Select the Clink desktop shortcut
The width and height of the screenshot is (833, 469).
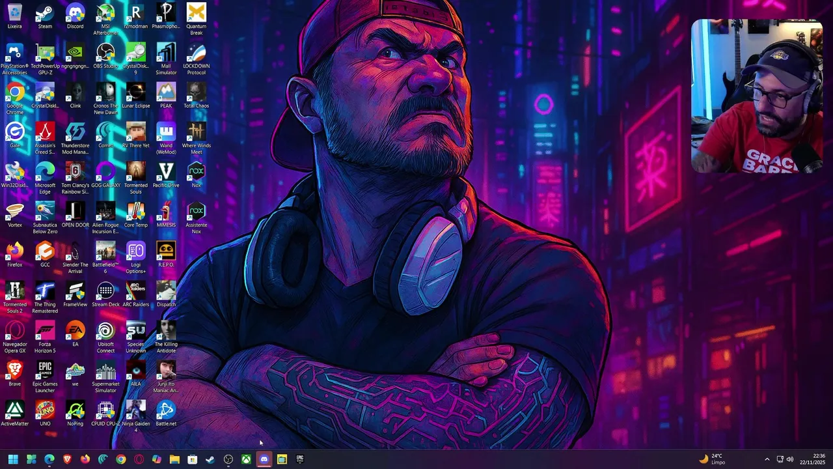coord(75,96)
